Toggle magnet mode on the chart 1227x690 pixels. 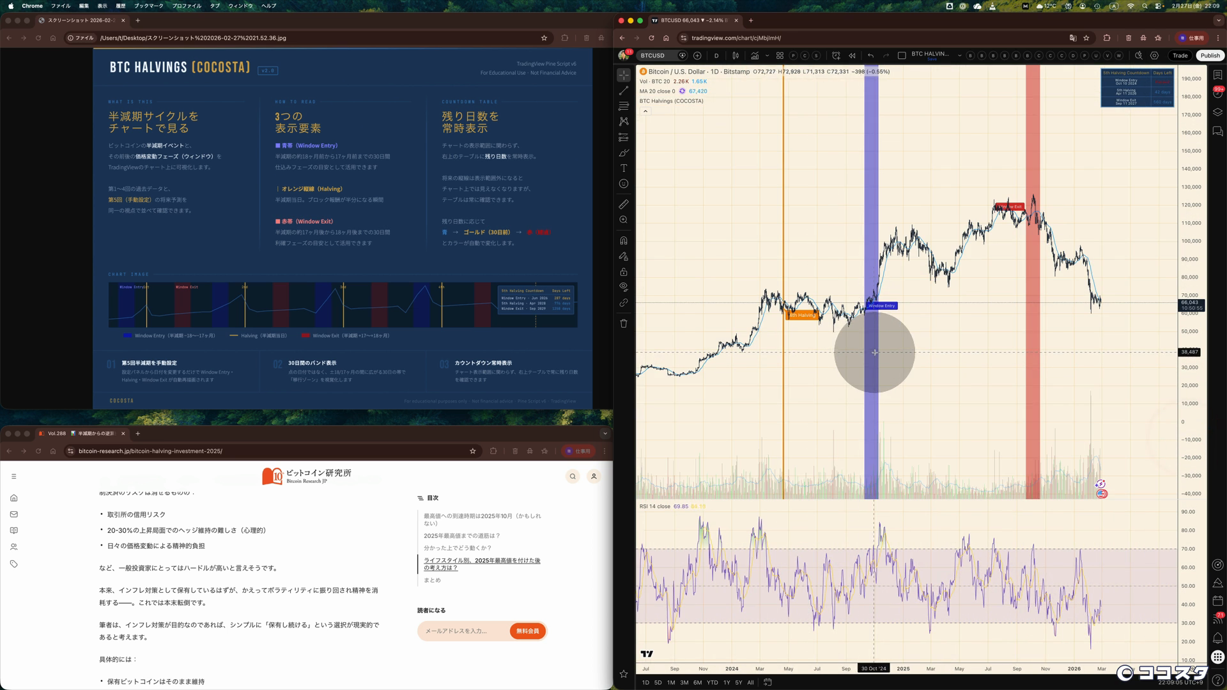coord(624,241)
